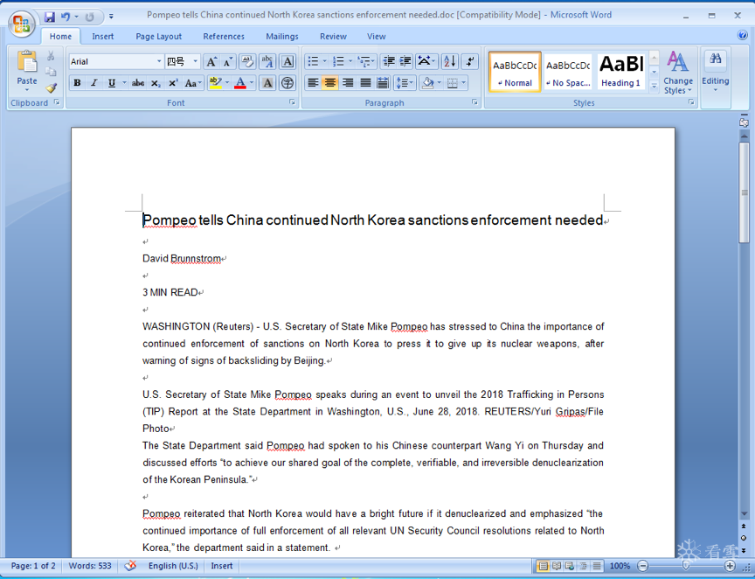Toggle Italic formatting
Screen dimensions: 755x579
coord(94,83)
